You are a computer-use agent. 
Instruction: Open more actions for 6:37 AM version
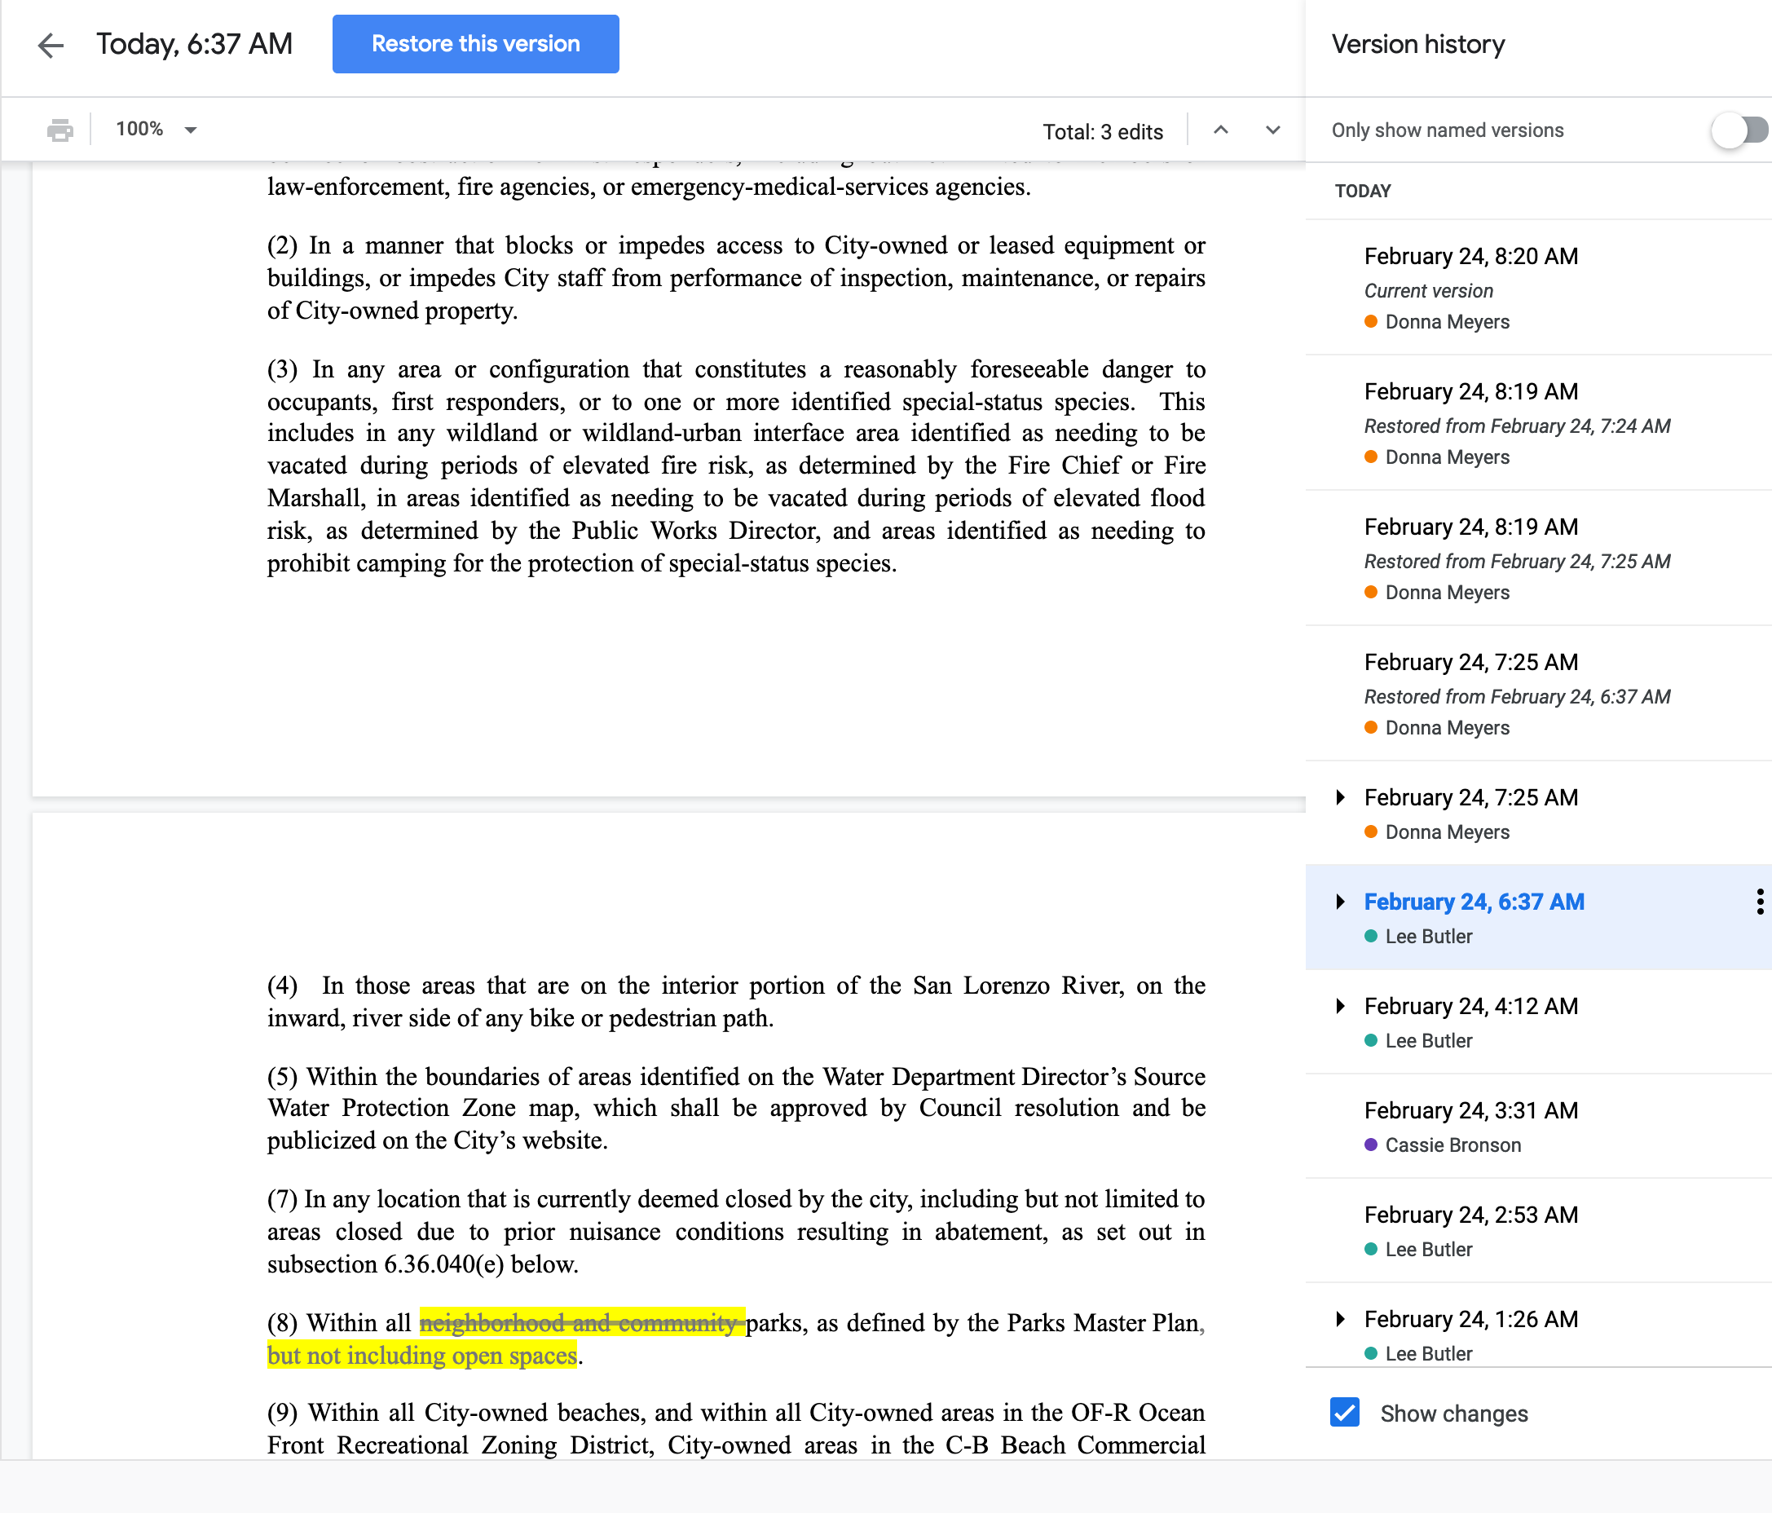pyautogui.click(x=1759, y=902)
